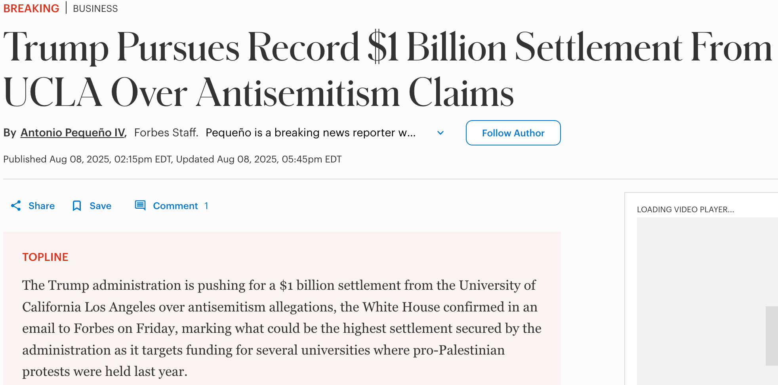This screenshot has height=385, width=778.
Task: Go to the BUSINESS category
Action: [x=95, y=9]
